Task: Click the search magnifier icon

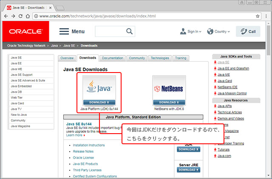Action: coord(129,31)
